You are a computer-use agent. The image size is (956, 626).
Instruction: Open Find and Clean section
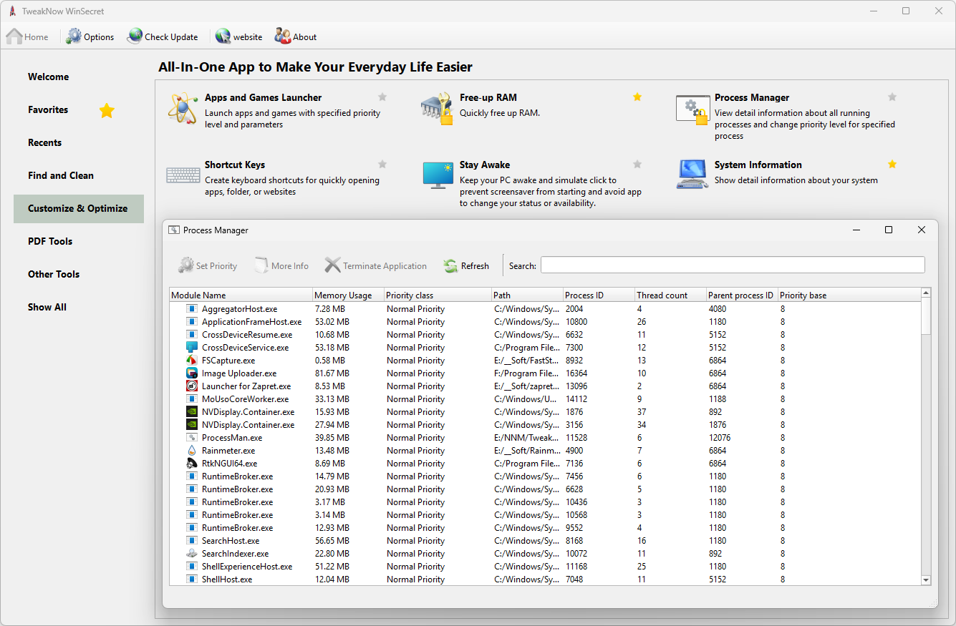78,175
